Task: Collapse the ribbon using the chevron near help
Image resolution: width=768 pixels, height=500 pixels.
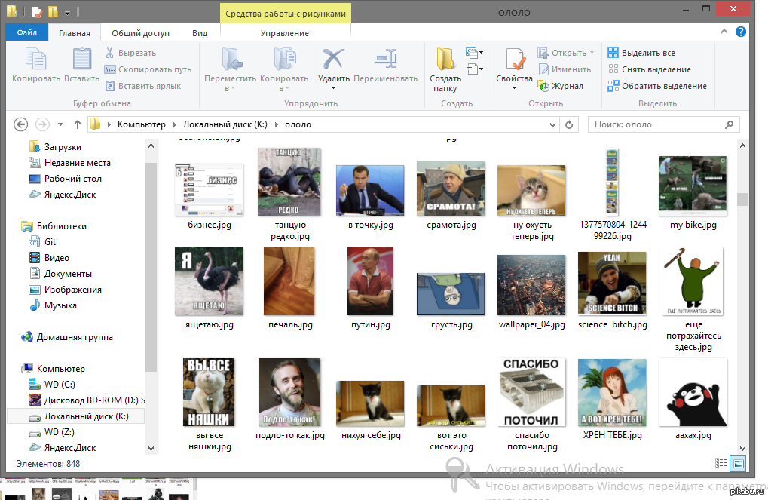Action: coord(725,32)
